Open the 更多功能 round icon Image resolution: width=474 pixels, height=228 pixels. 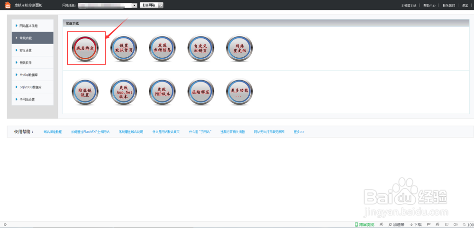pos(239,92)
